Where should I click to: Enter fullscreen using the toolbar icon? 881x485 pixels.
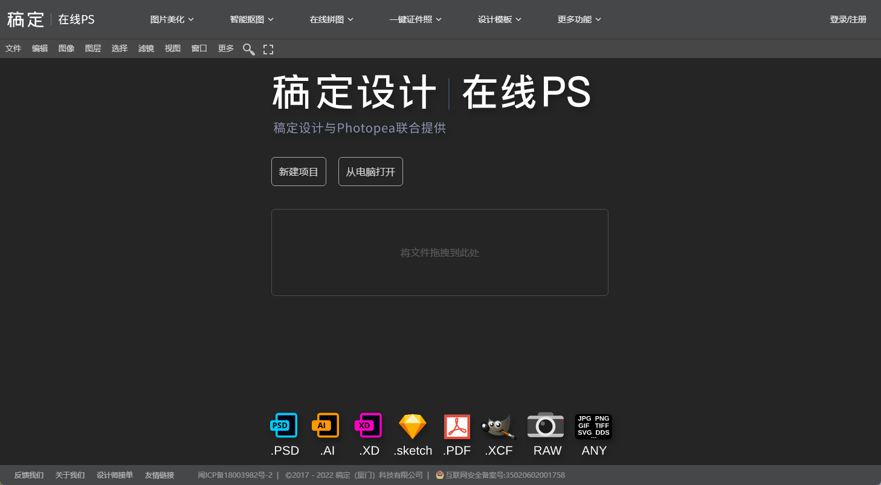[268, 49]
